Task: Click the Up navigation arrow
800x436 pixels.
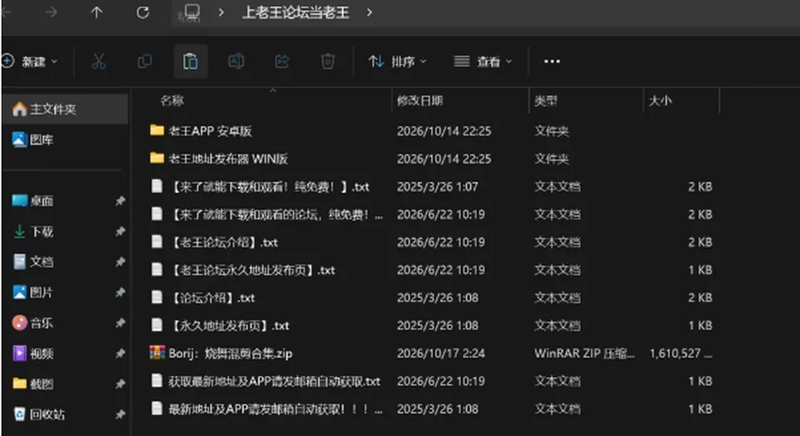Action: point(97,12)
